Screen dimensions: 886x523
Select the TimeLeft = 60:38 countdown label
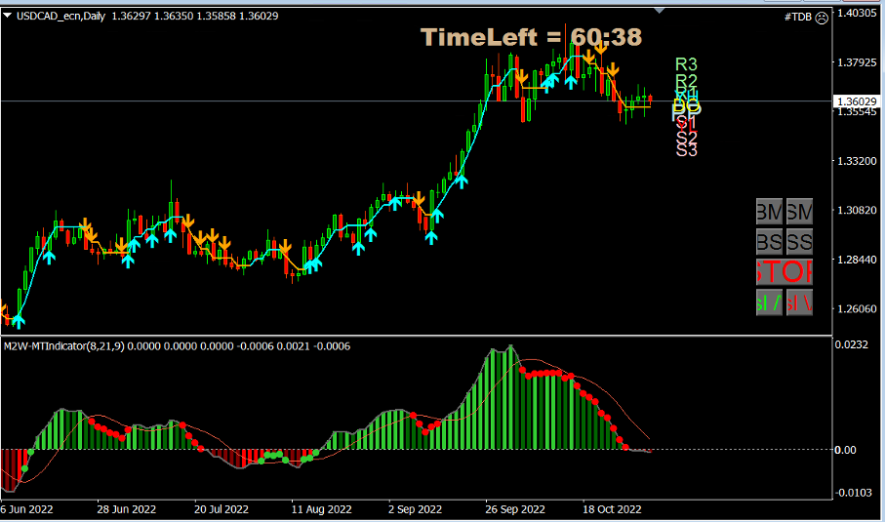pos(531,37)
